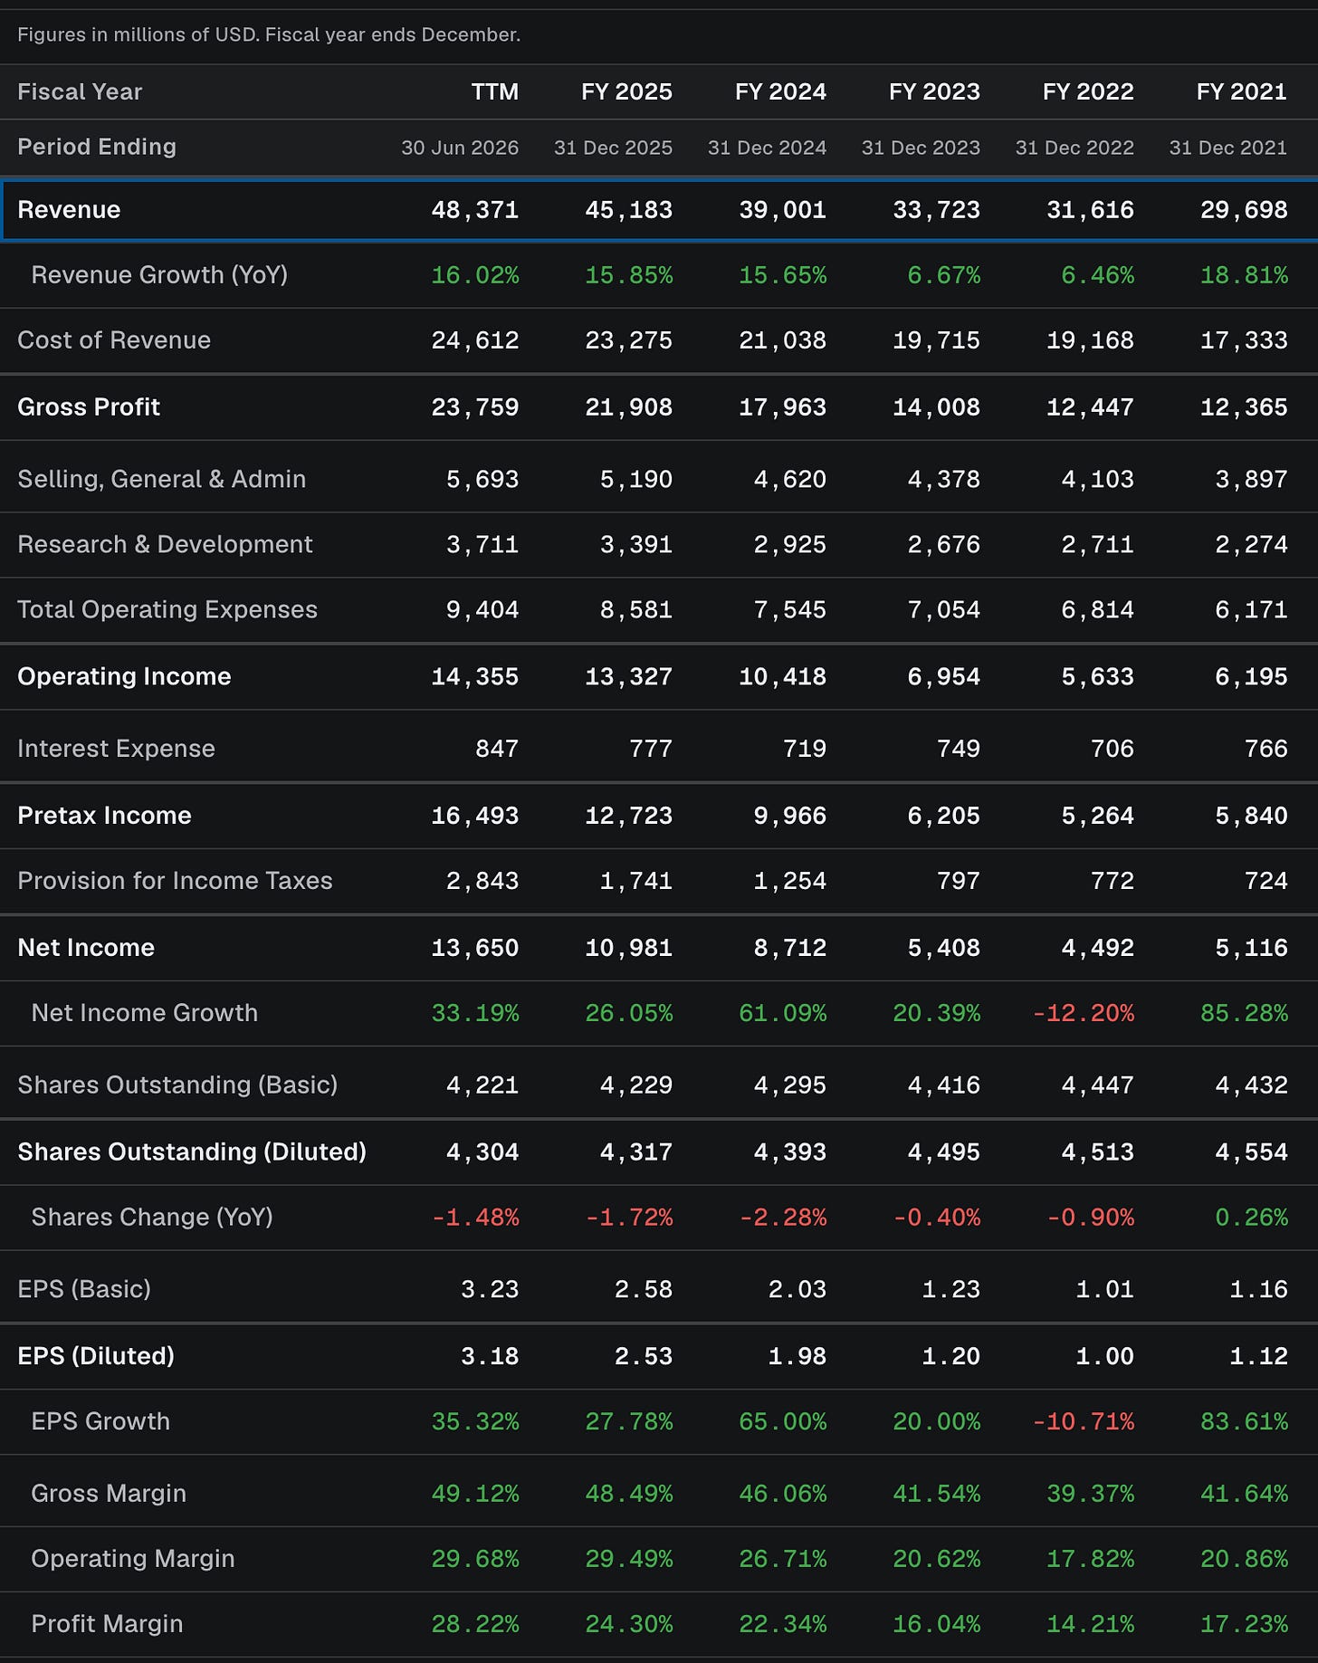Select FY 2024 shares change -2.28%

click(783, 1218)
